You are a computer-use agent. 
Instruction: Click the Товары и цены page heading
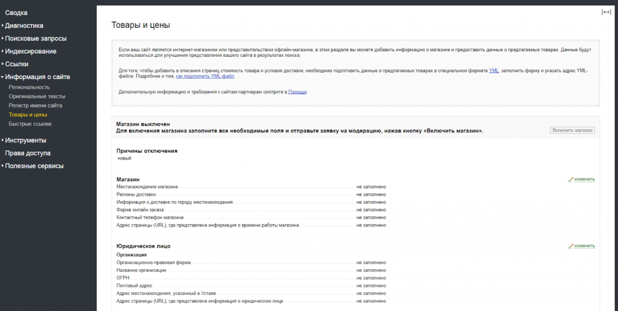[141, 25]
